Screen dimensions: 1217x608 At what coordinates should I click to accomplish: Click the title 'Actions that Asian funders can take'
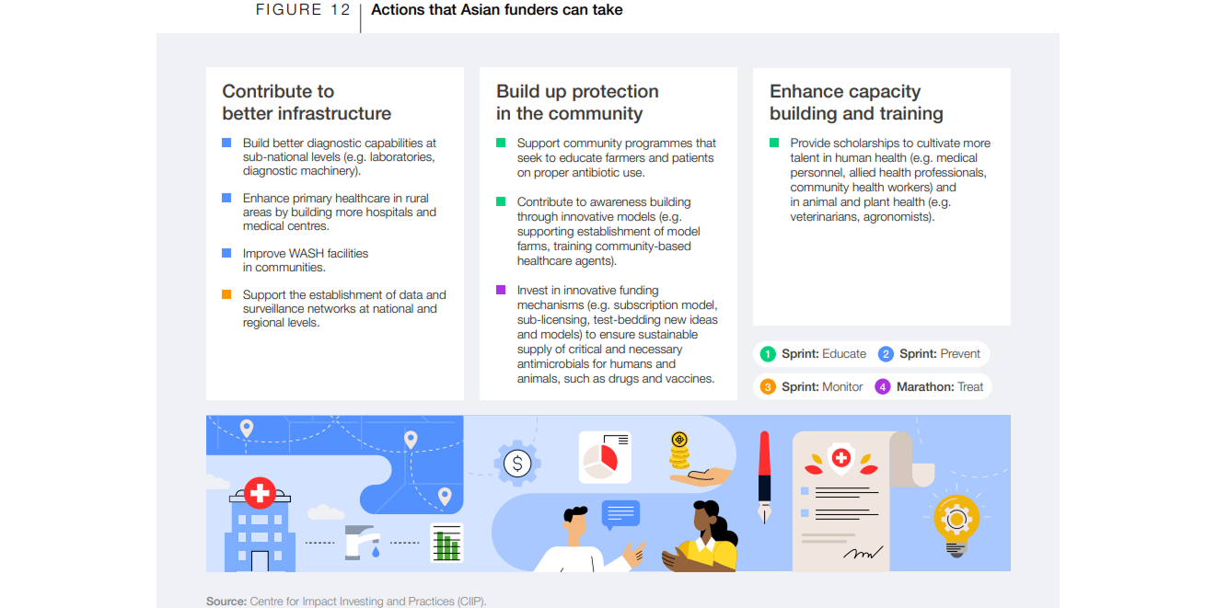coord(497,10)
